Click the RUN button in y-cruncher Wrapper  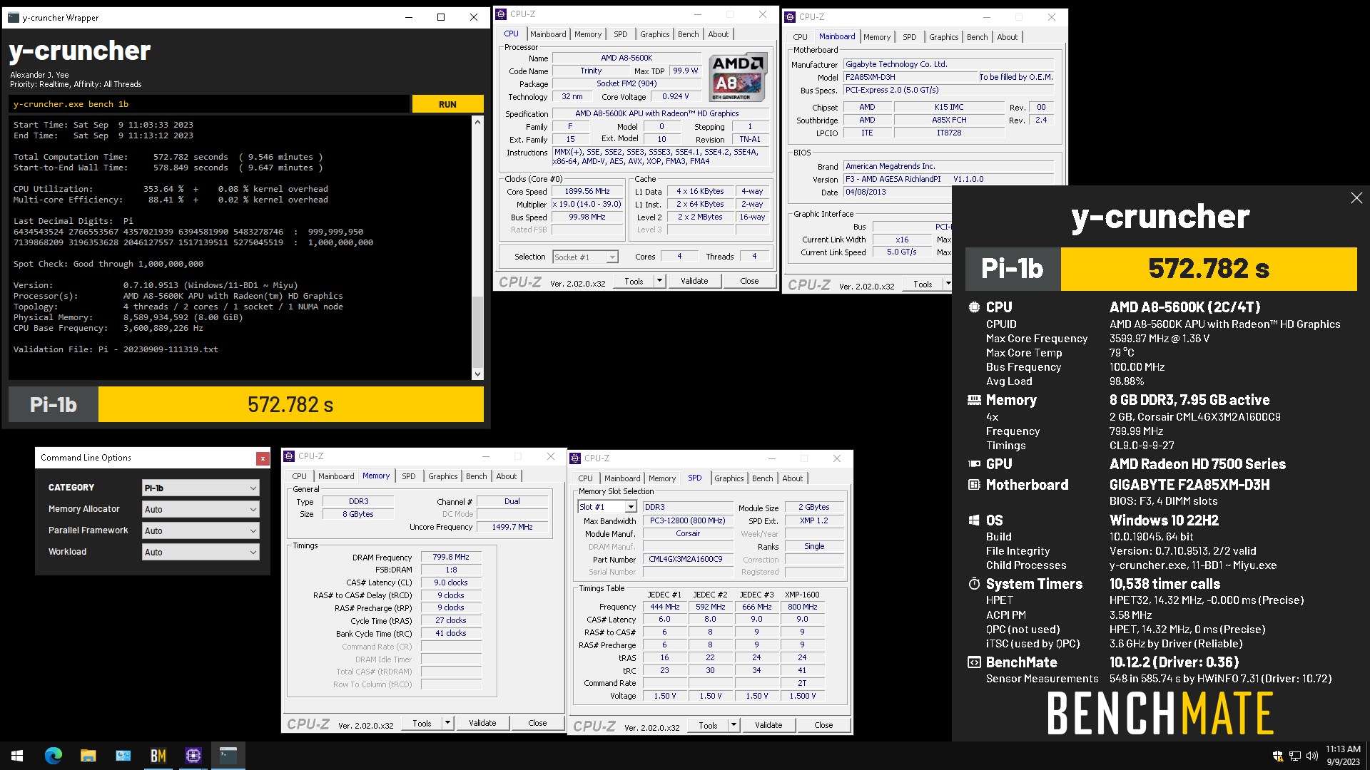pos(447,104)
